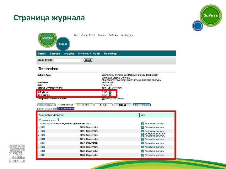Click the SciTopics link in the top menu
Viewport: 226px width, 169px height.
point(113,35)
